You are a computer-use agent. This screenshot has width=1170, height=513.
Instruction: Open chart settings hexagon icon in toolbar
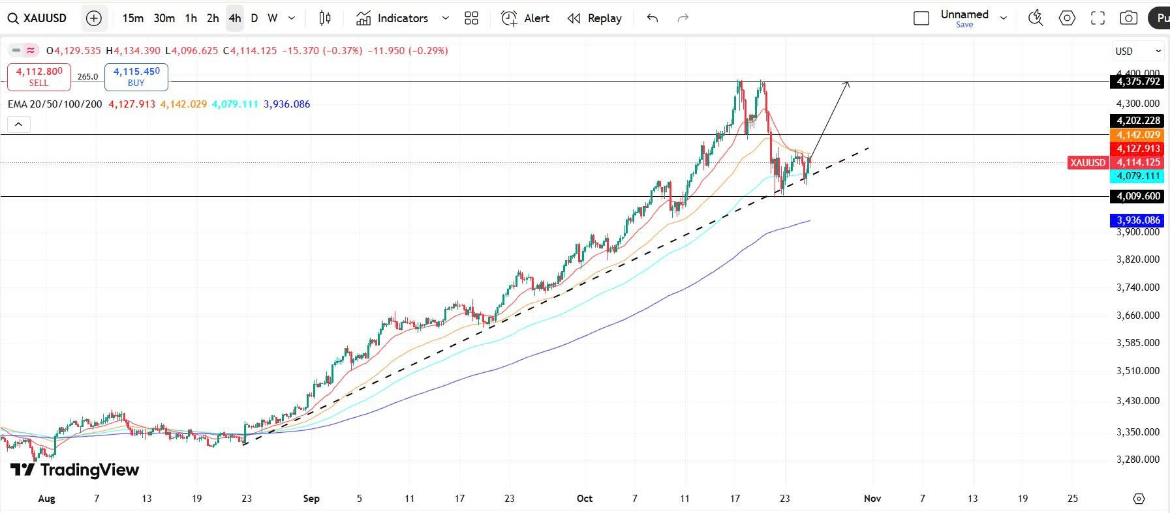click(1067, 18)
